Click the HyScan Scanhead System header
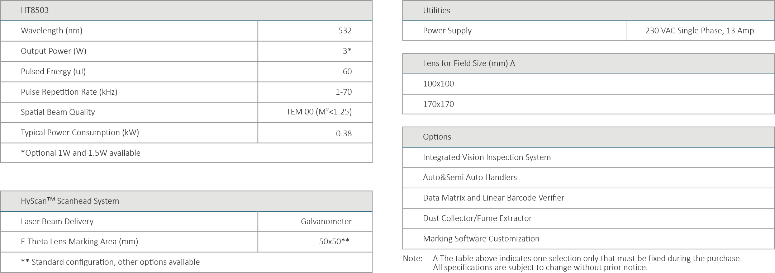The image size is (775, 273). click(x=70, y=201)
